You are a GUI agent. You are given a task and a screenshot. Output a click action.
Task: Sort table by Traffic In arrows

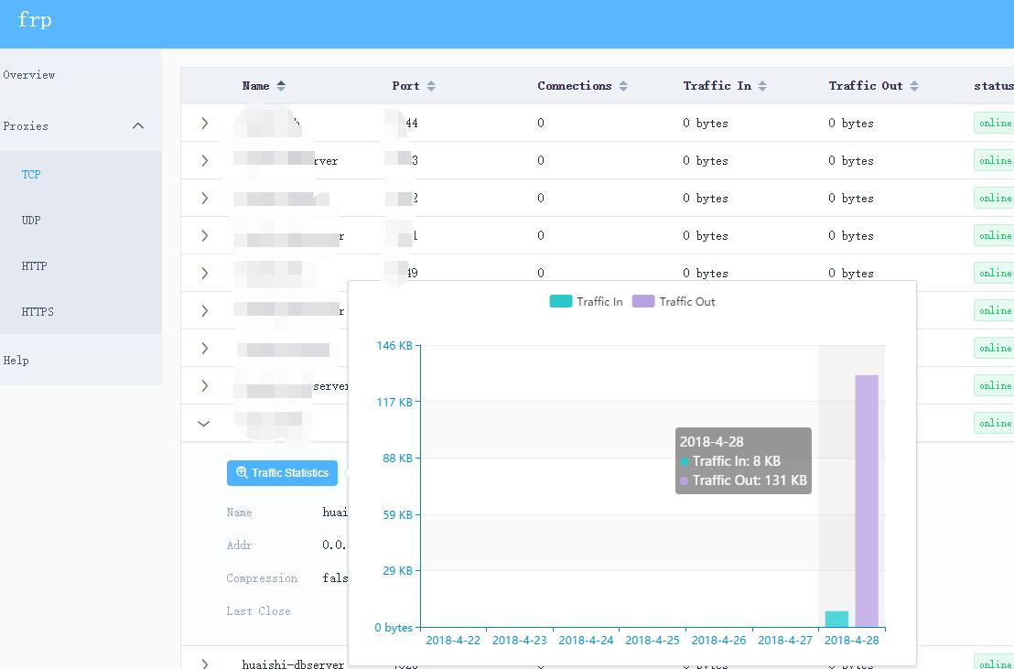(x=762, y=85)
